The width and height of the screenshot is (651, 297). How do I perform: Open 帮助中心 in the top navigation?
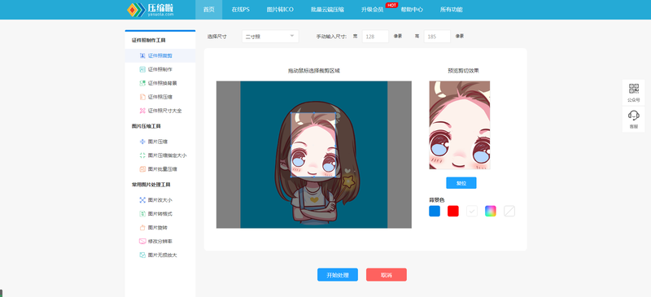pos(412,10)
